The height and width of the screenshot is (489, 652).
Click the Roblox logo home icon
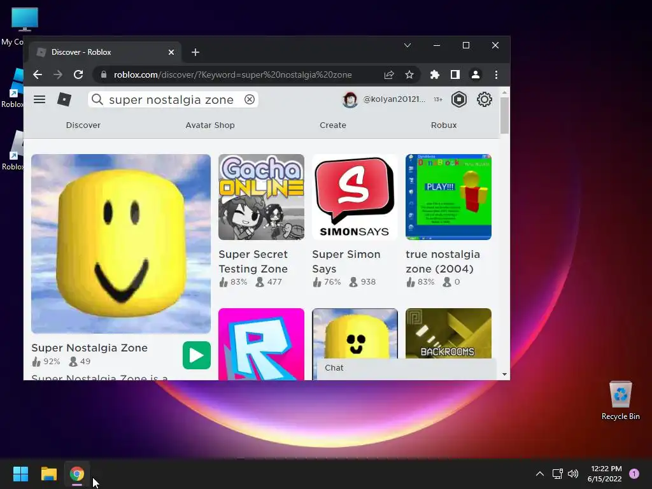64,99
